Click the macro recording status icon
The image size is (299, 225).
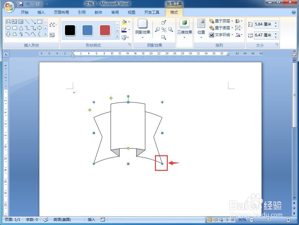point(102,220)
